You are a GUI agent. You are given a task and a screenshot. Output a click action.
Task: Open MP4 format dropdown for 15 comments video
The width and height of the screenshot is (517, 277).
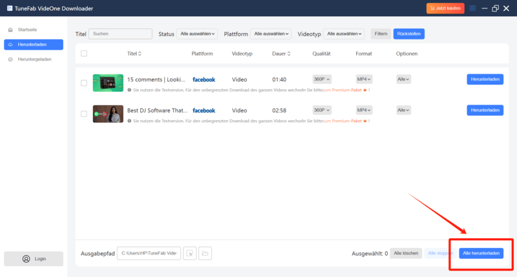click(364, 79)
